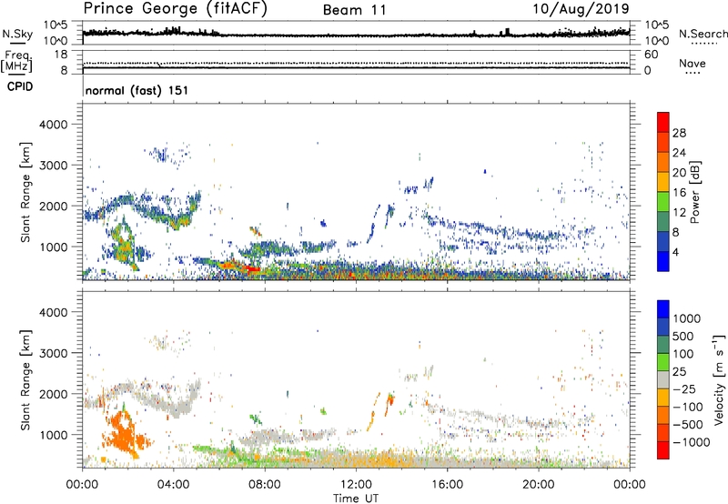Click the "-500" value on velocity colorbar
The image size is (728, 504).
click(687, 425)
